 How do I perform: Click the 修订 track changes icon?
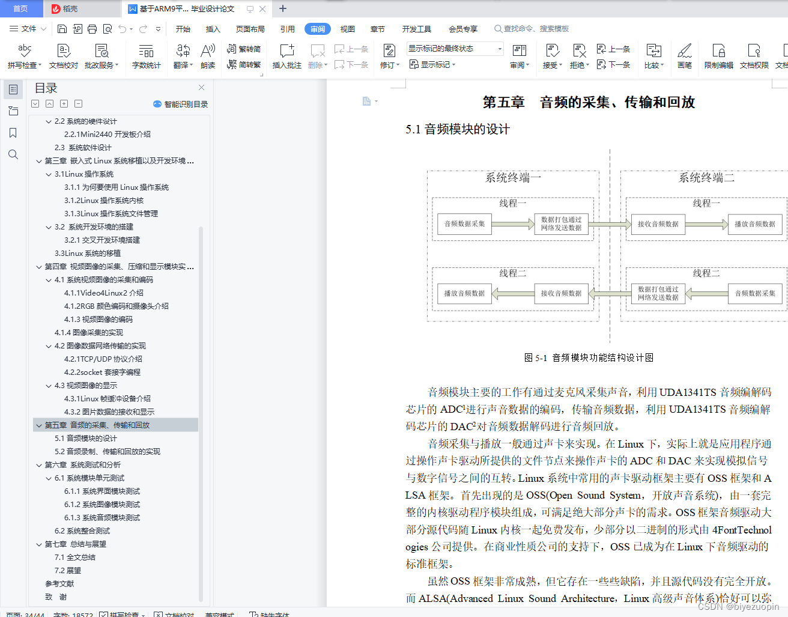click(389, 56)
